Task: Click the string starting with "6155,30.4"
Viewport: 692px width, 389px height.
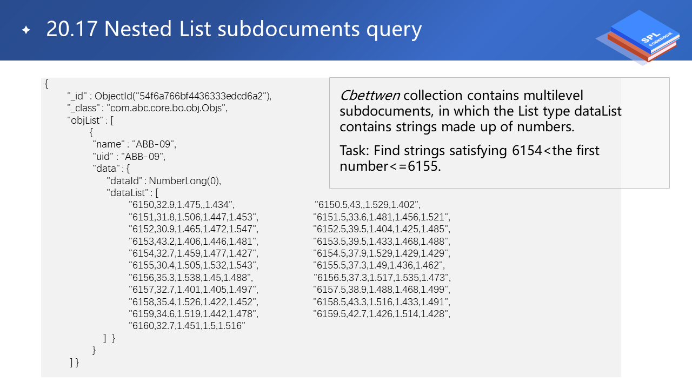Action: pyautogui.click(x=193, y=265)
